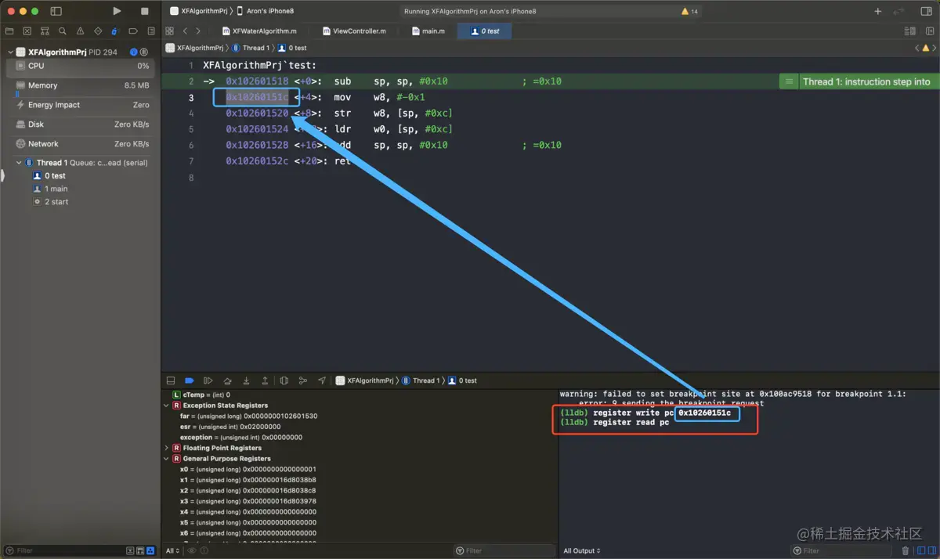Collapse Exception State Registers group

(166, 406)
